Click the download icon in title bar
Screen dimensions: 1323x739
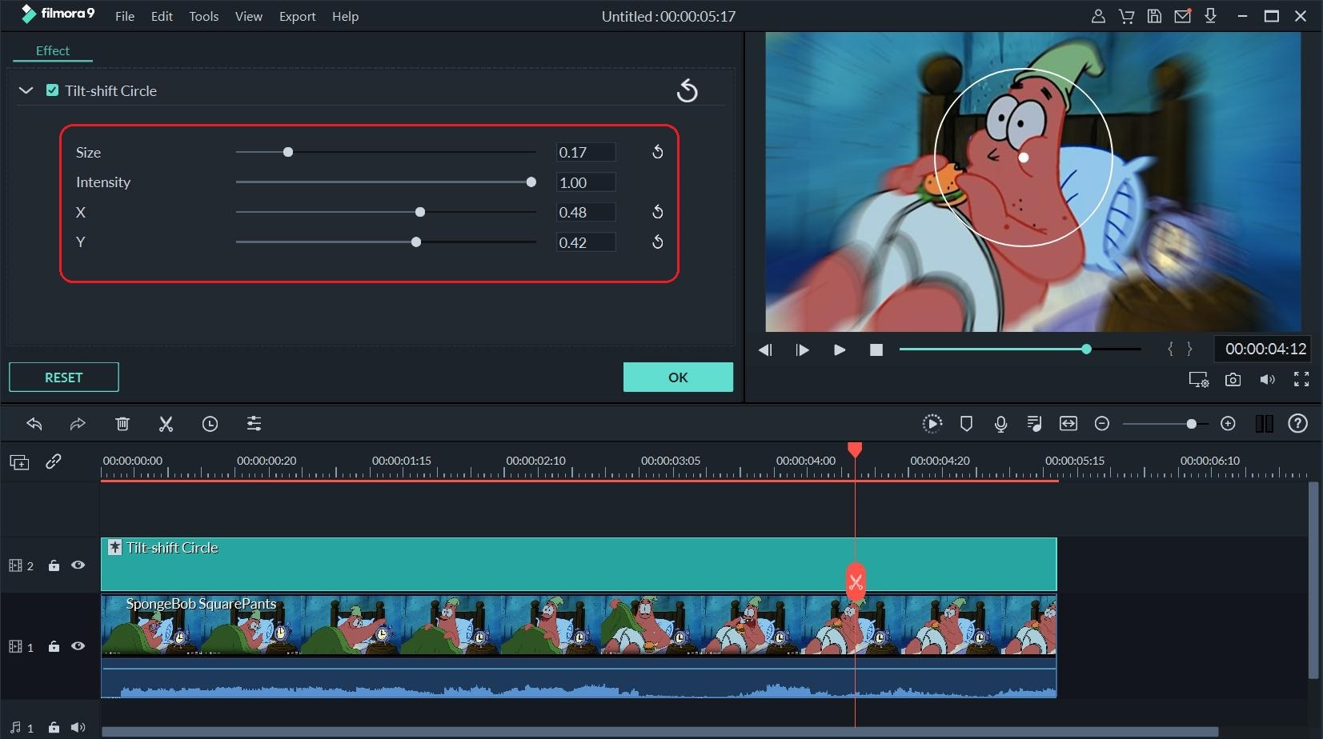1210,16
